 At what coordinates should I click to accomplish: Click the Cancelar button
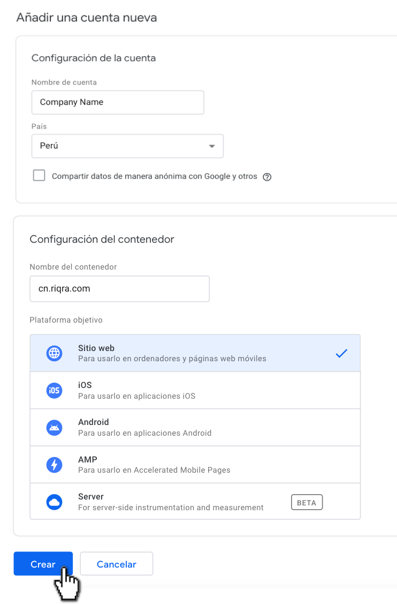pyautogui.click(x=117, y=564)
